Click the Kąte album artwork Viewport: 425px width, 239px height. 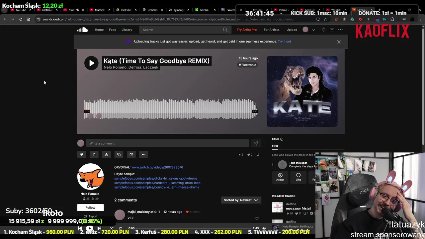[x=302, y=91]
